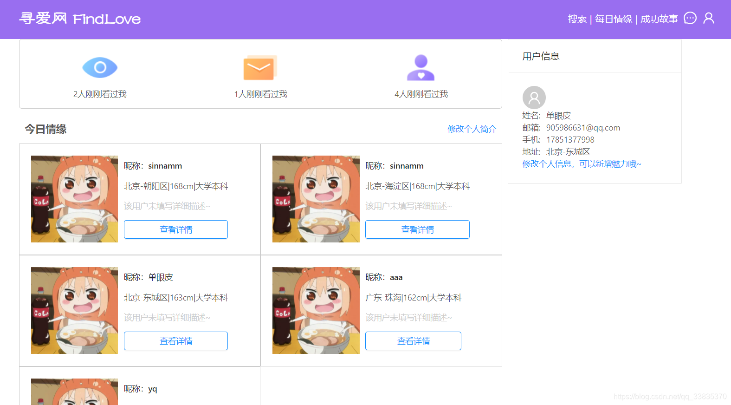
Task: Click 北京-东城区|163cm|大学本科 text
Action: 176,298
